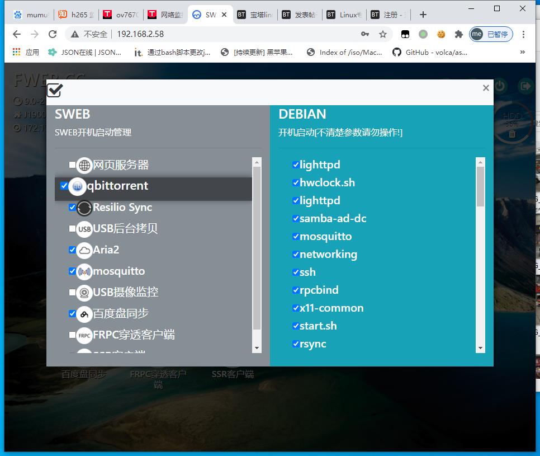Switch to the 宝塔 browser tab

254,15
